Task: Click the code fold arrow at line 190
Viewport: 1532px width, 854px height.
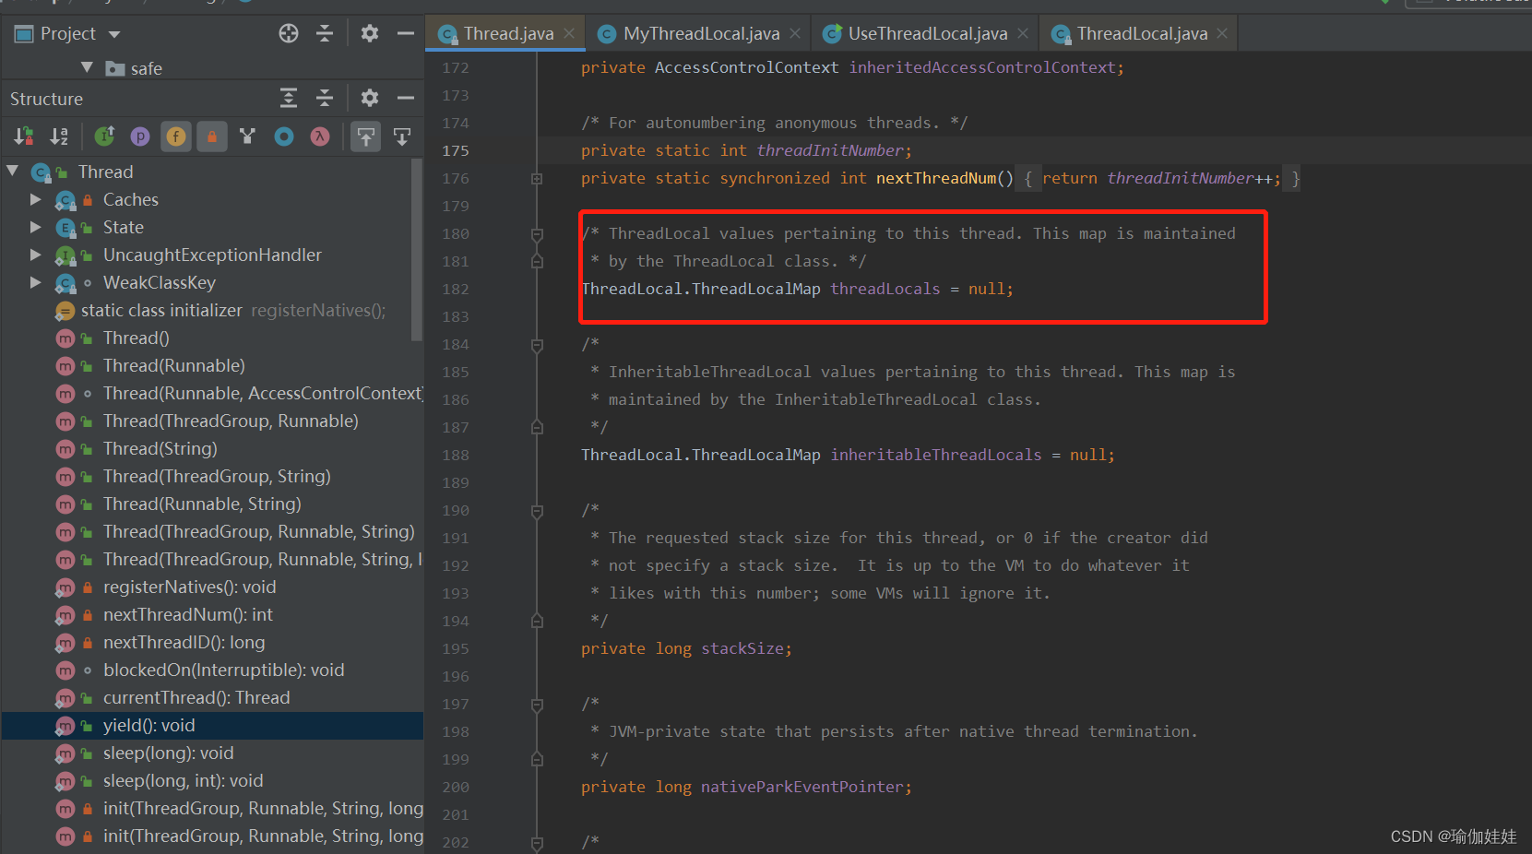Action: pyautogui.click(x=537, y=510)
